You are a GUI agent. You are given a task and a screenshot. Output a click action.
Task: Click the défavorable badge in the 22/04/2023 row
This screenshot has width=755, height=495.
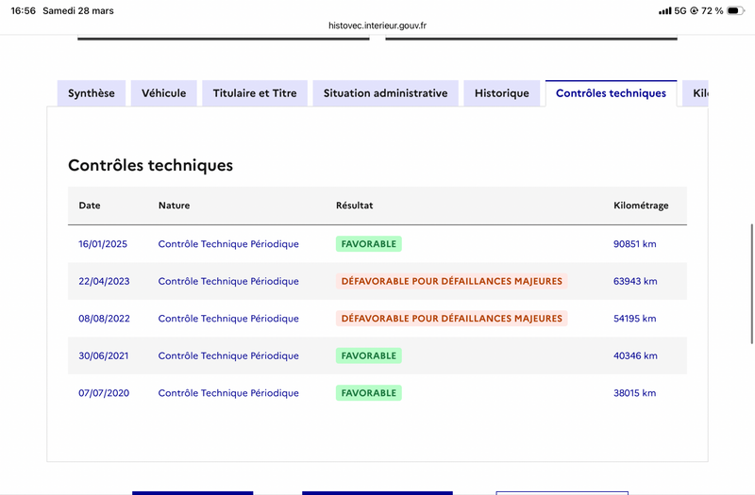click(451, 281)
